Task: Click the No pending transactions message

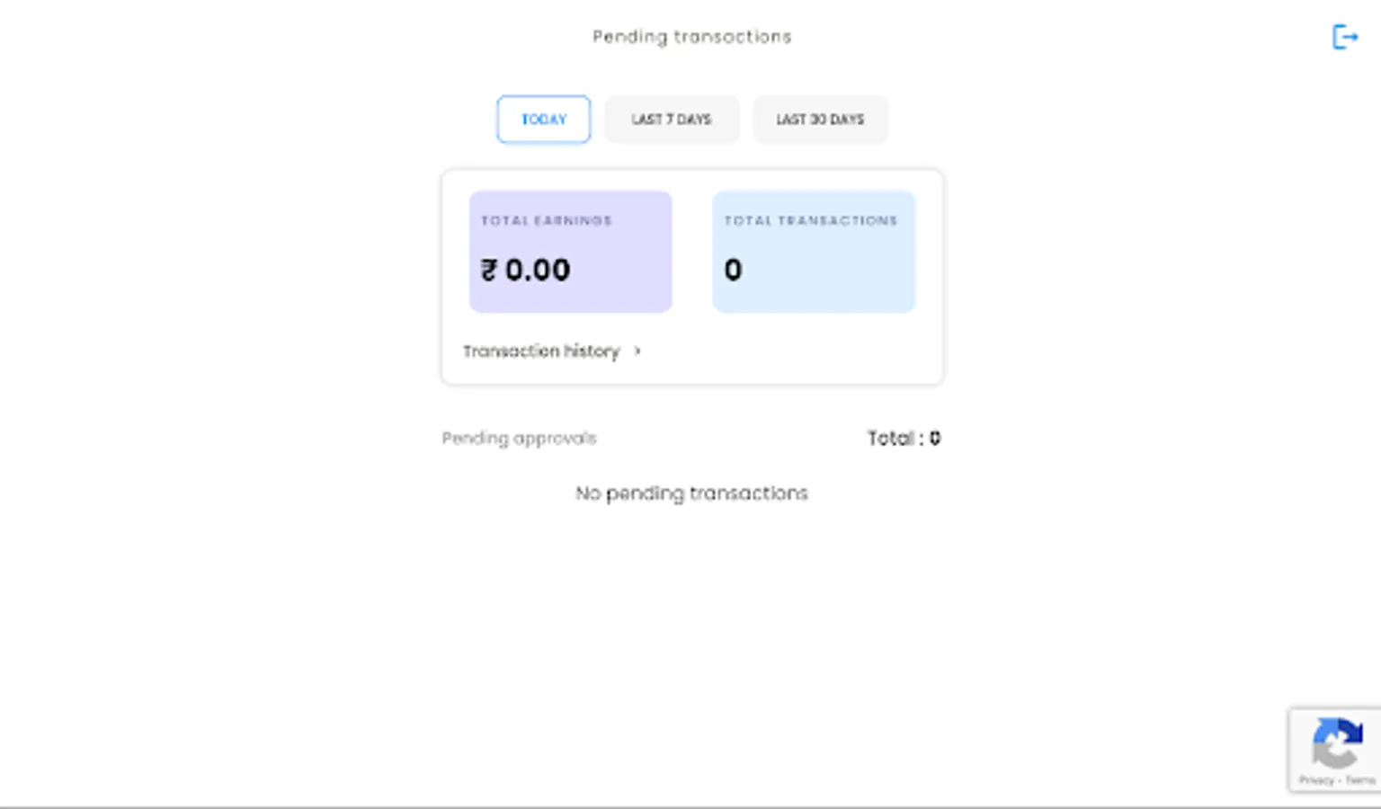Action: tap(691, 493)
